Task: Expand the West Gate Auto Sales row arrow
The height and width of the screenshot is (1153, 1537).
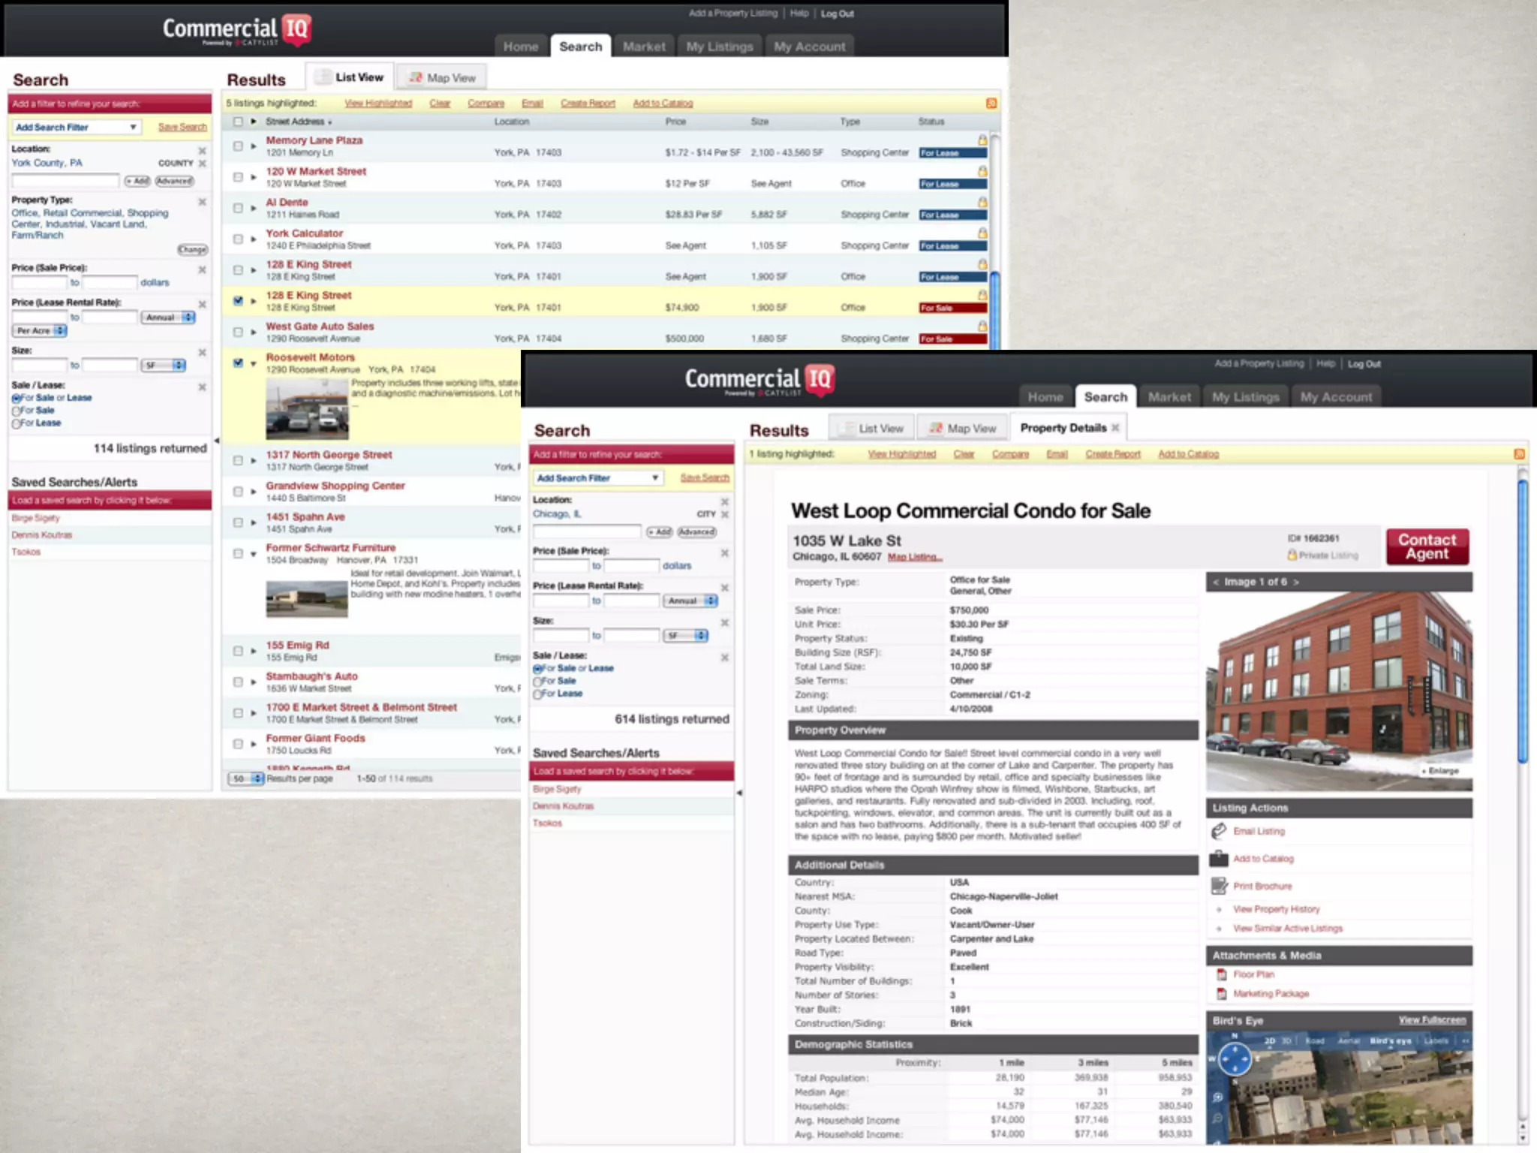Action: (254, 332)
